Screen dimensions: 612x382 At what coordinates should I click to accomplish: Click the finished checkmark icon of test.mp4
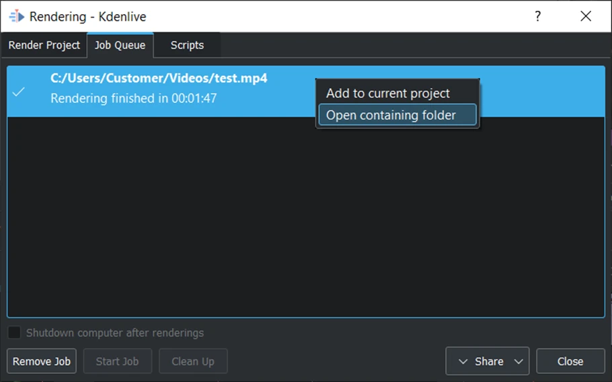pos(18,91)
